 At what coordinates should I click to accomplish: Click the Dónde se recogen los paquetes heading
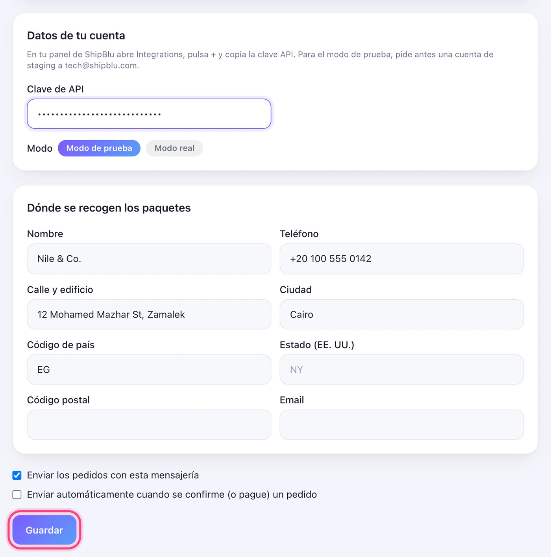[x=109, y=208]
